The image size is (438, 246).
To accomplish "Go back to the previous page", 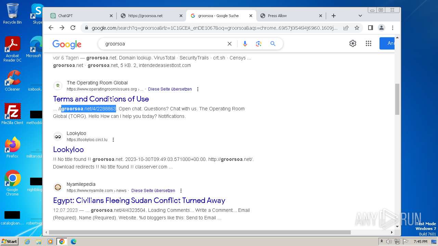I will click(51, 28).
